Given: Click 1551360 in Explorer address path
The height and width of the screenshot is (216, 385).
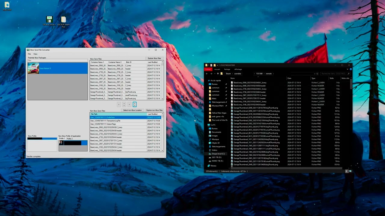Looking at the screenshot, I should coord(259,73).
